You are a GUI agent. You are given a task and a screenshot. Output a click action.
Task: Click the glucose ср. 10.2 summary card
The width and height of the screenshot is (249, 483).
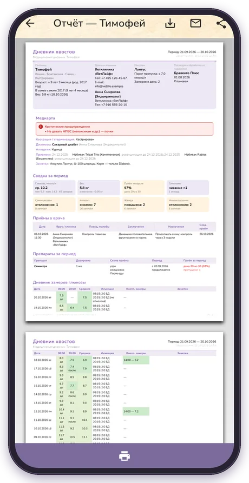pyautogui.click(x=54, y=188)
